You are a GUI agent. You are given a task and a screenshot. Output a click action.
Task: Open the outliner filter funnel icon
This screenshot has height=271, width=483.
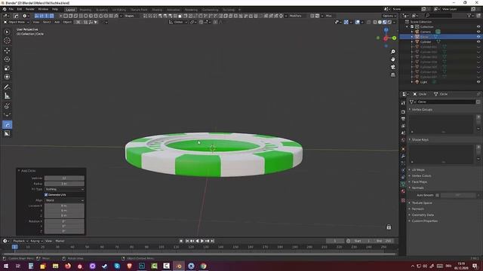coord(469,15)
